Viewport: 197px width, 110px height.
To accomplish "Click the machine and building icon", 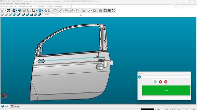I will coord(50,11).
